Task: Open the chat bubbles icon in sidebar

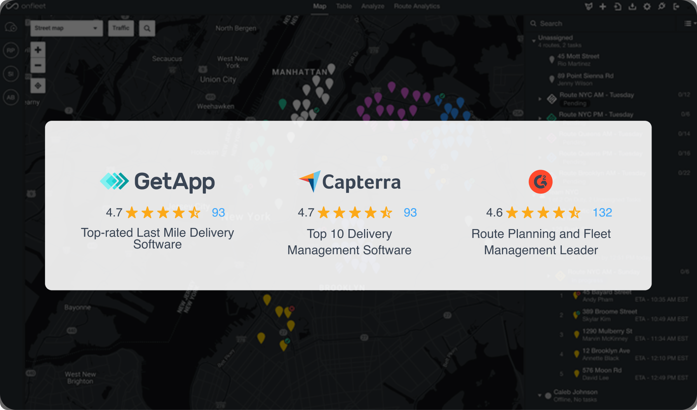Action: click(11, 28)
